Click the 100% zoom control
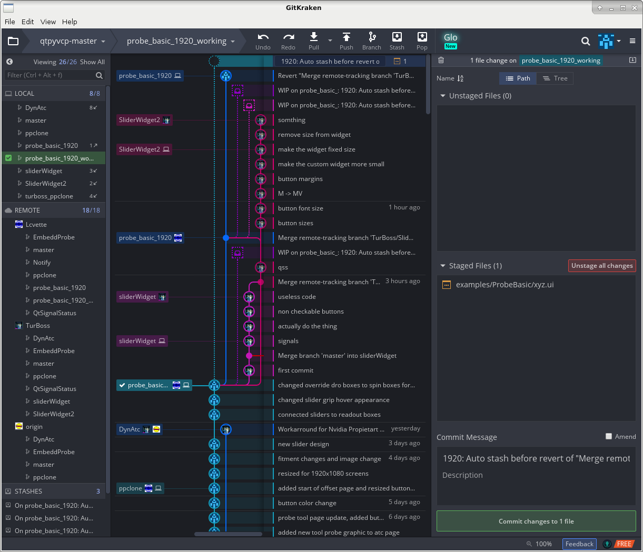 coord(539,544)
